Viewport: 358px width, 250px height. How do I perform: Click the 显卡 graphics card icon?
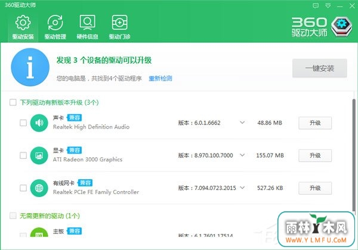(x=39, y=156)
